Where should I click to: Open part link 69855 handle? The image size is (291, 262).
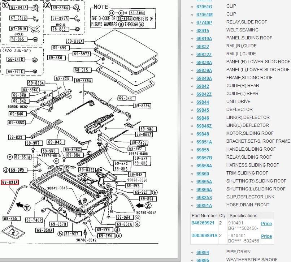point(203,150)
